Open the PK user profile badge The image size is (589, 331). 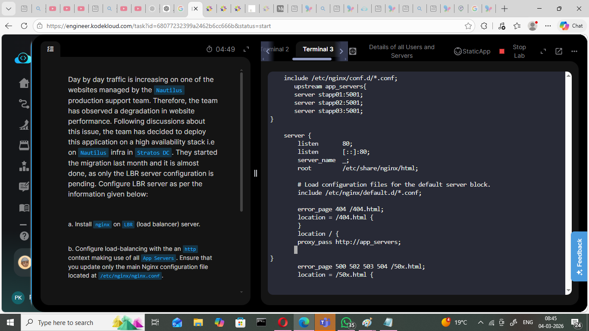pos(18,298)
